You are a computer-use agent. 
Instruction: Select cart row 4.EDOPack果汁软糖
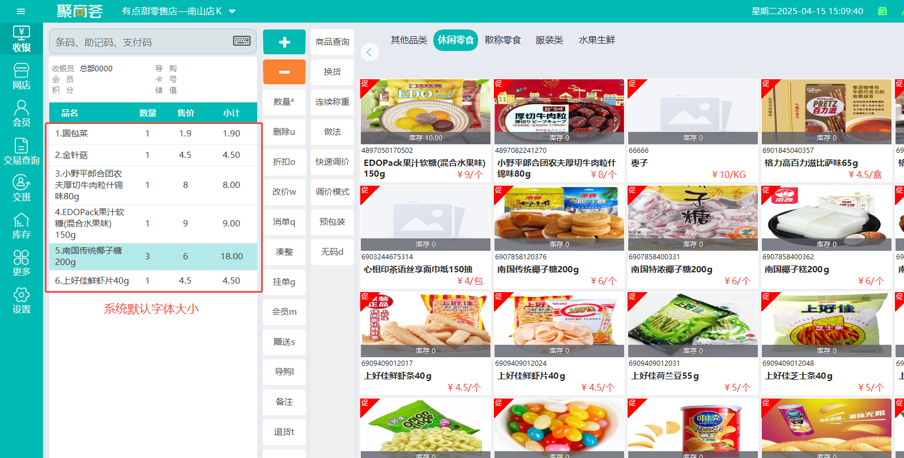[153, 224]
